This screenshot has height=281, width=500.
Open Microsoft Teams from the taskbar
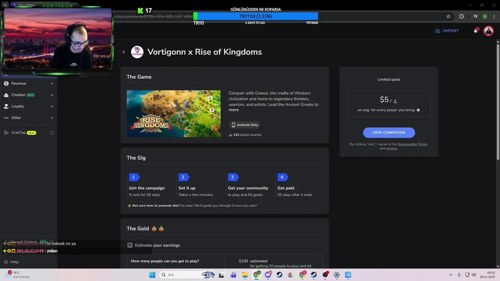pyautogui.click(x=233, y=275)
